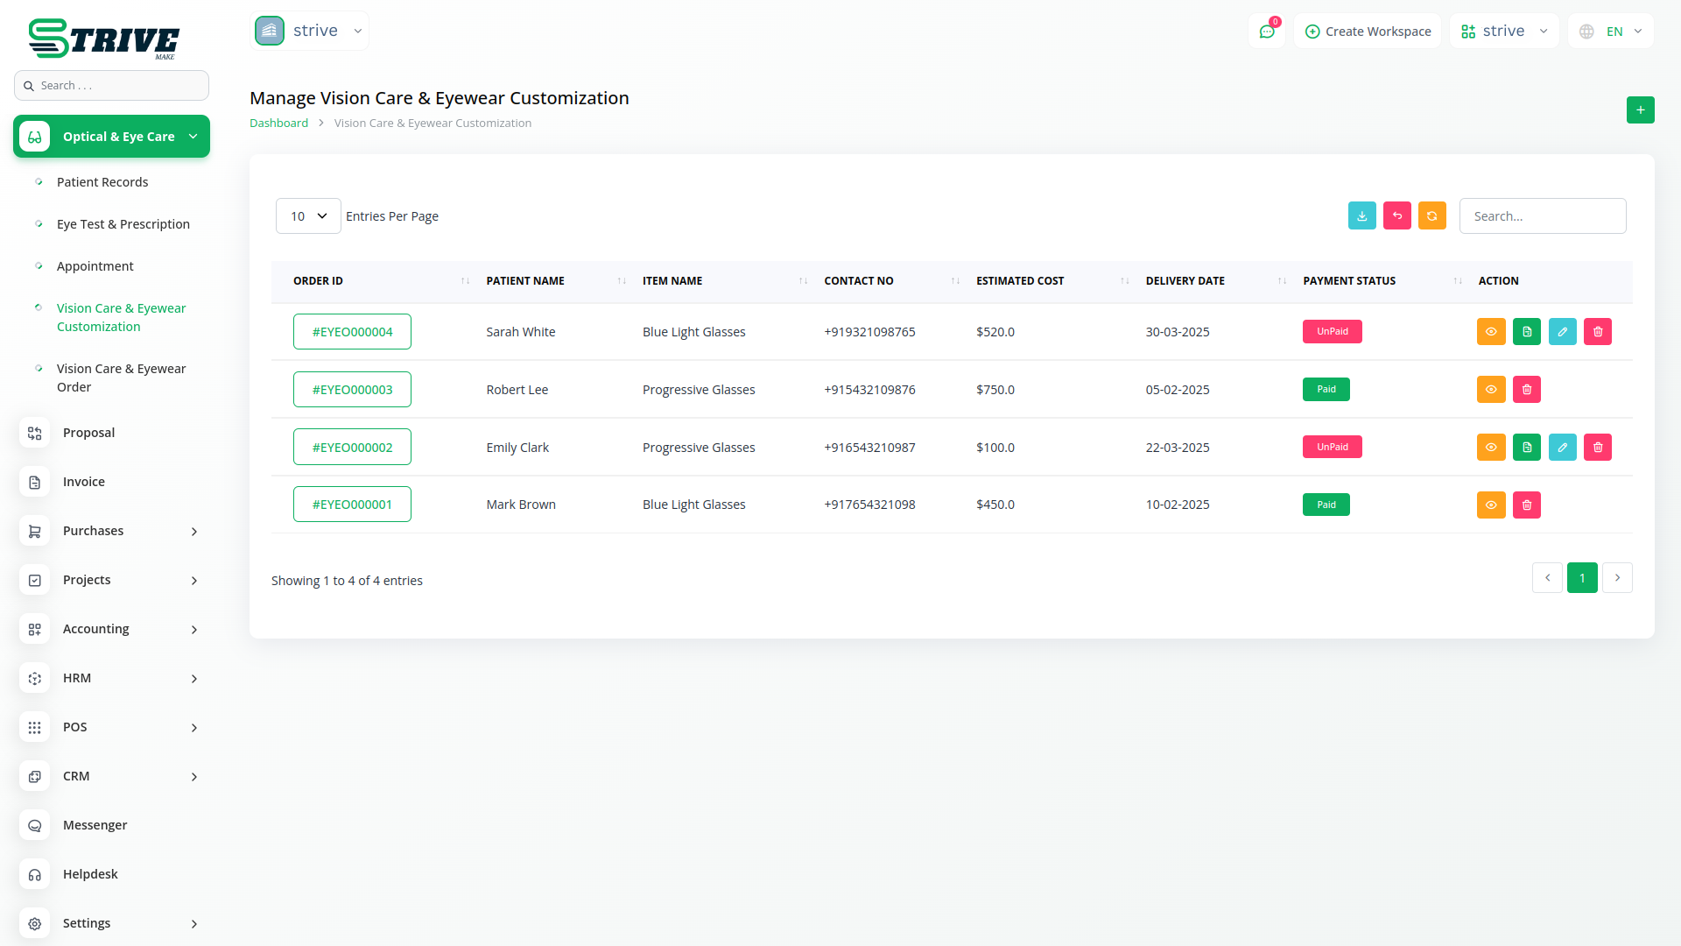The image size is (1681, 946).
Task: Open Eye Test & Prescription menu item
Action: [x=123, y=224]
